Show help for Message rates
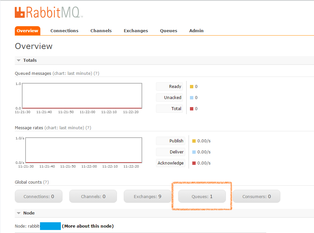The width and height of the screenshot is (314, 233). pos(88,128)
